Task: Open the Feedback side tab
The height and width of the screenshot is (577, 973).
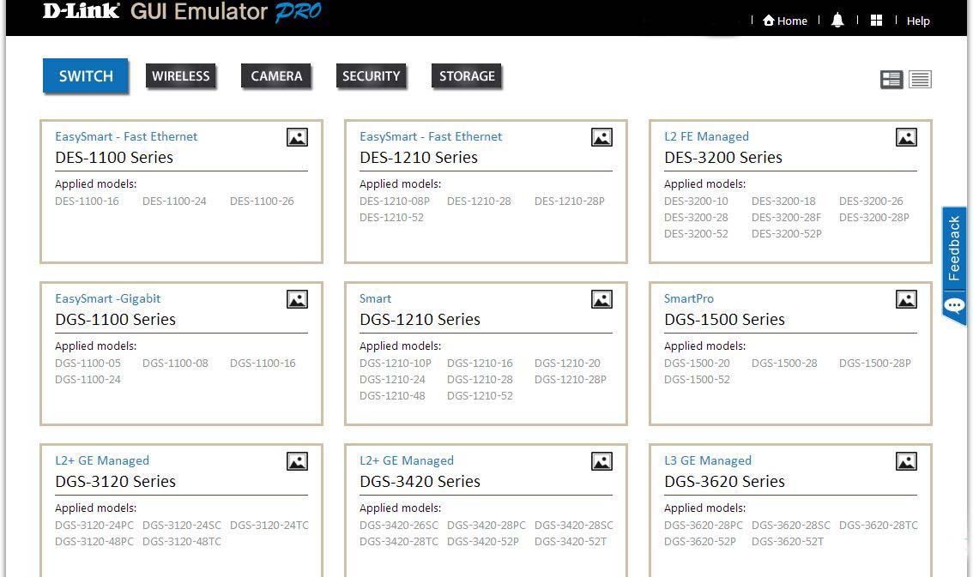Action: pyautogui.click(x=954, y=264)
